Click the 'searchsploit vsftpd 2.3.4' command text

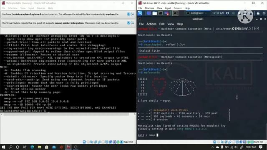pyautogui.click(x=164, y=45)
